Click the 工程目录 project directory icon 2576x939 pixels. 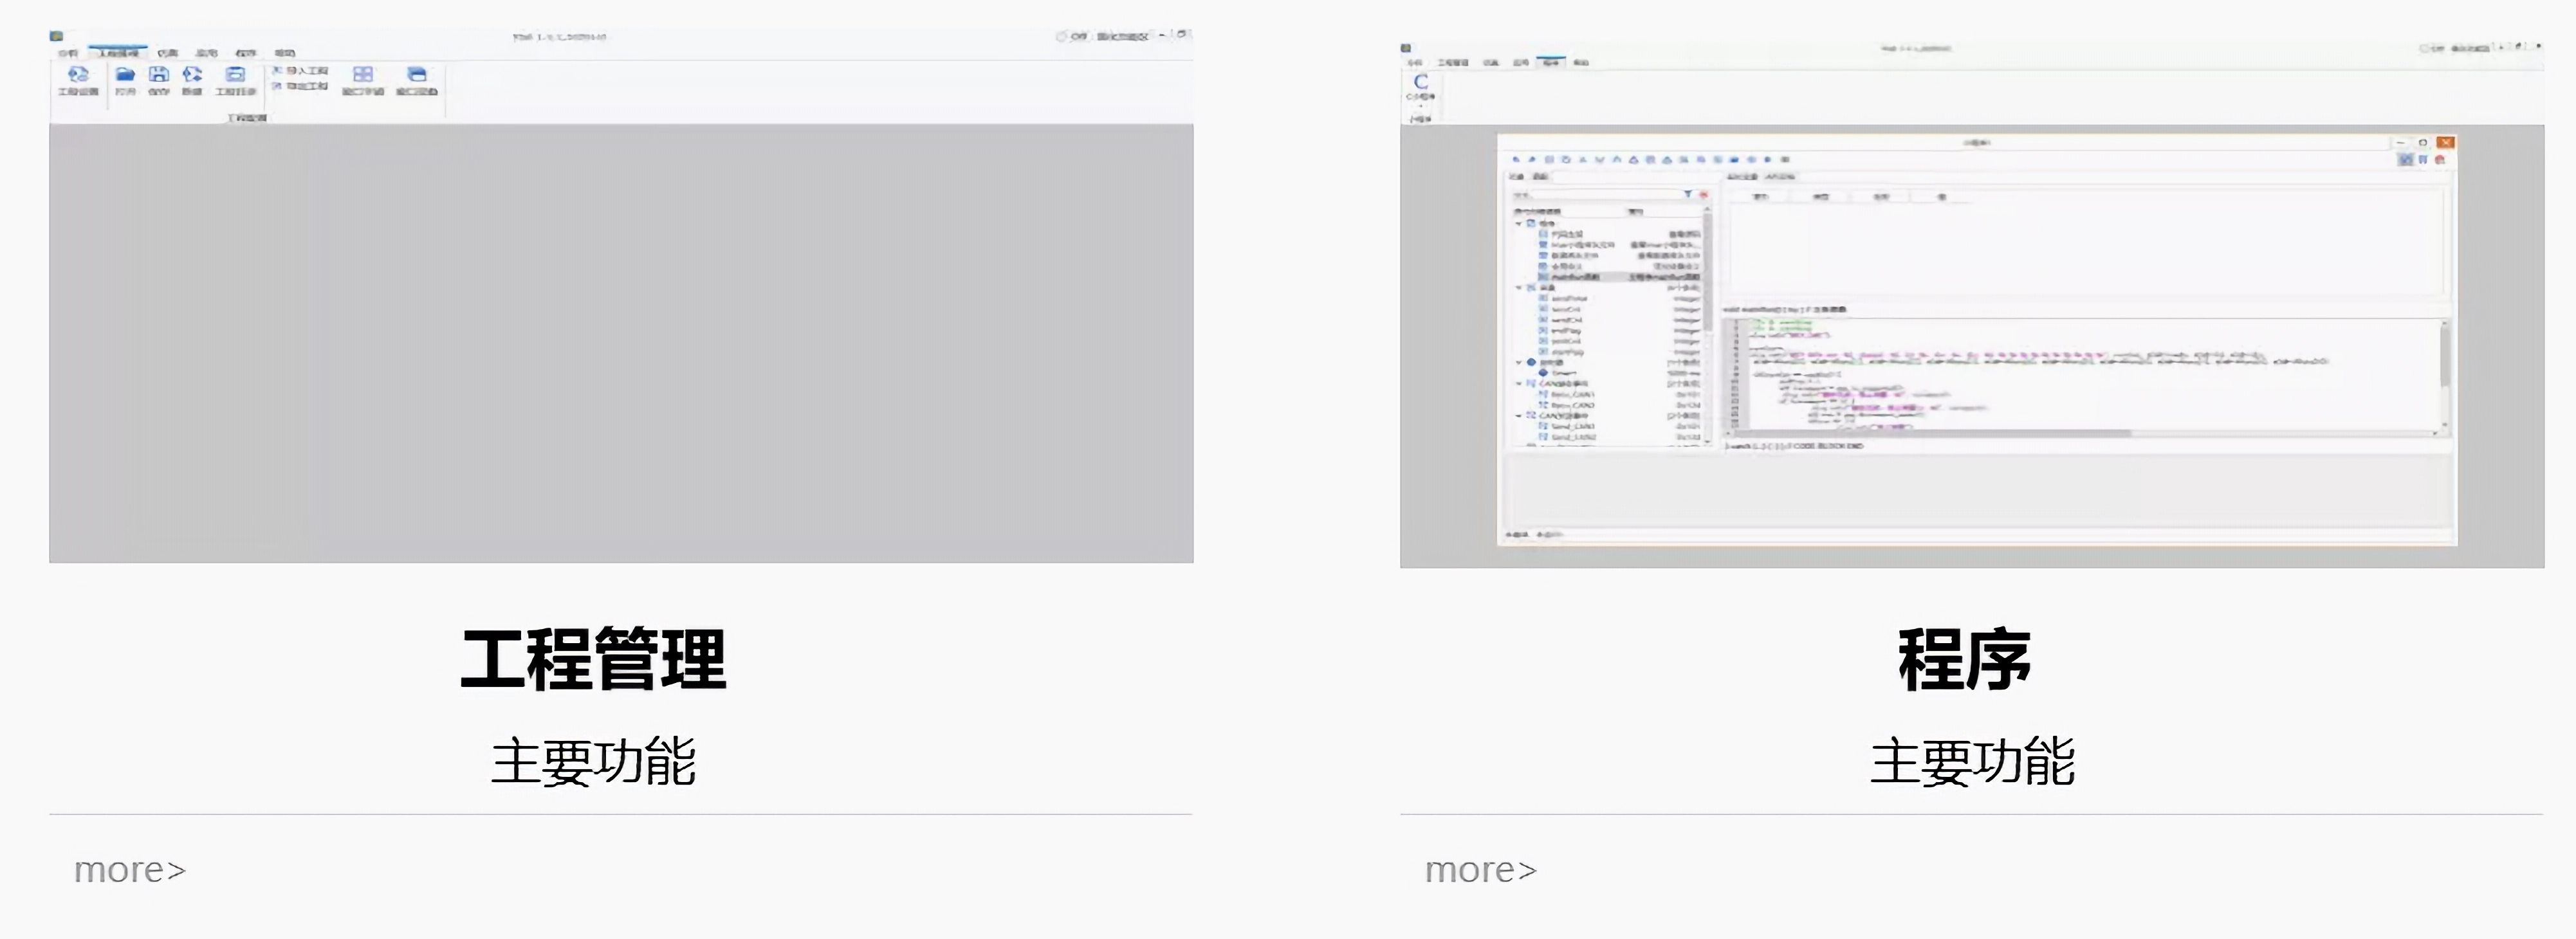tap(235, 75)
